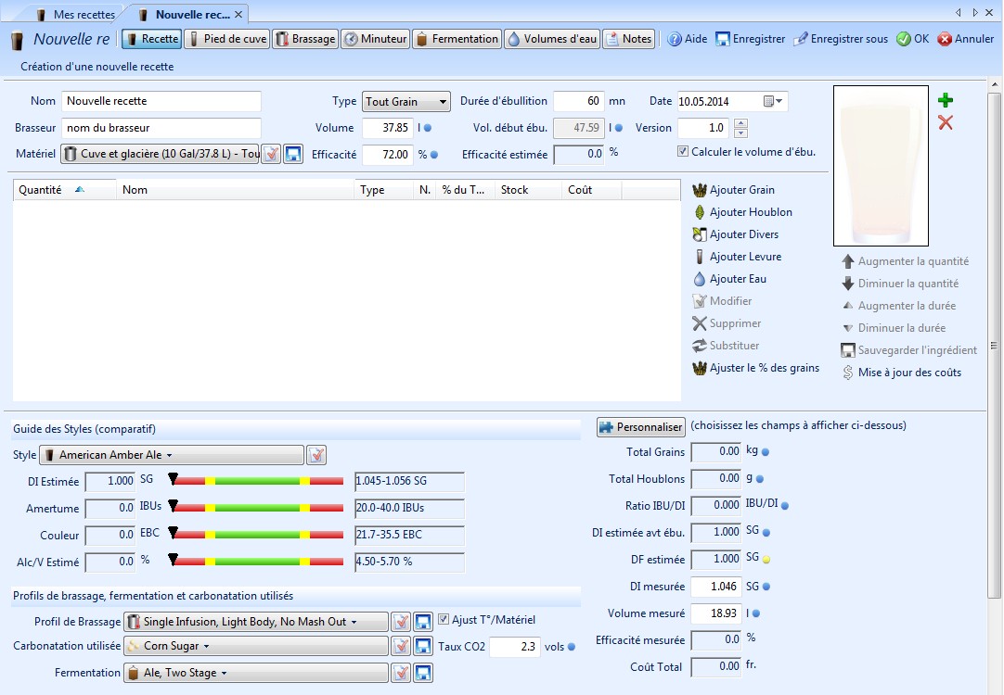Expand the American Amber Ale style dropdown
1004x695 pixels.
[x=171, y=455]
